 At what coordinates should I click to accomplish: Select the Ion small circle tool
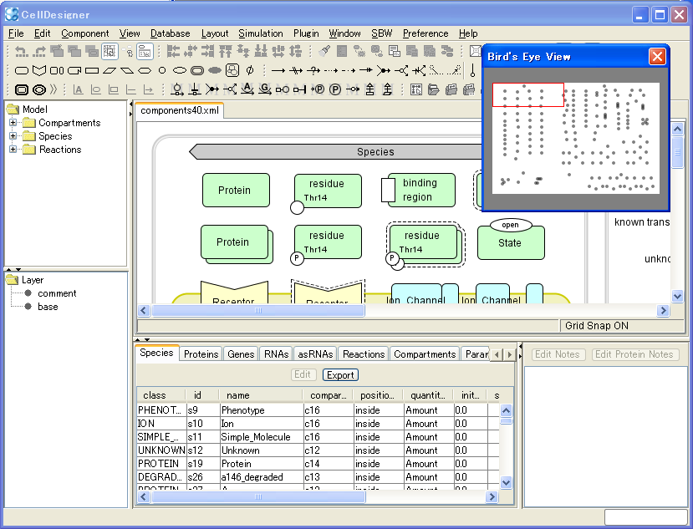coord(162,70)
